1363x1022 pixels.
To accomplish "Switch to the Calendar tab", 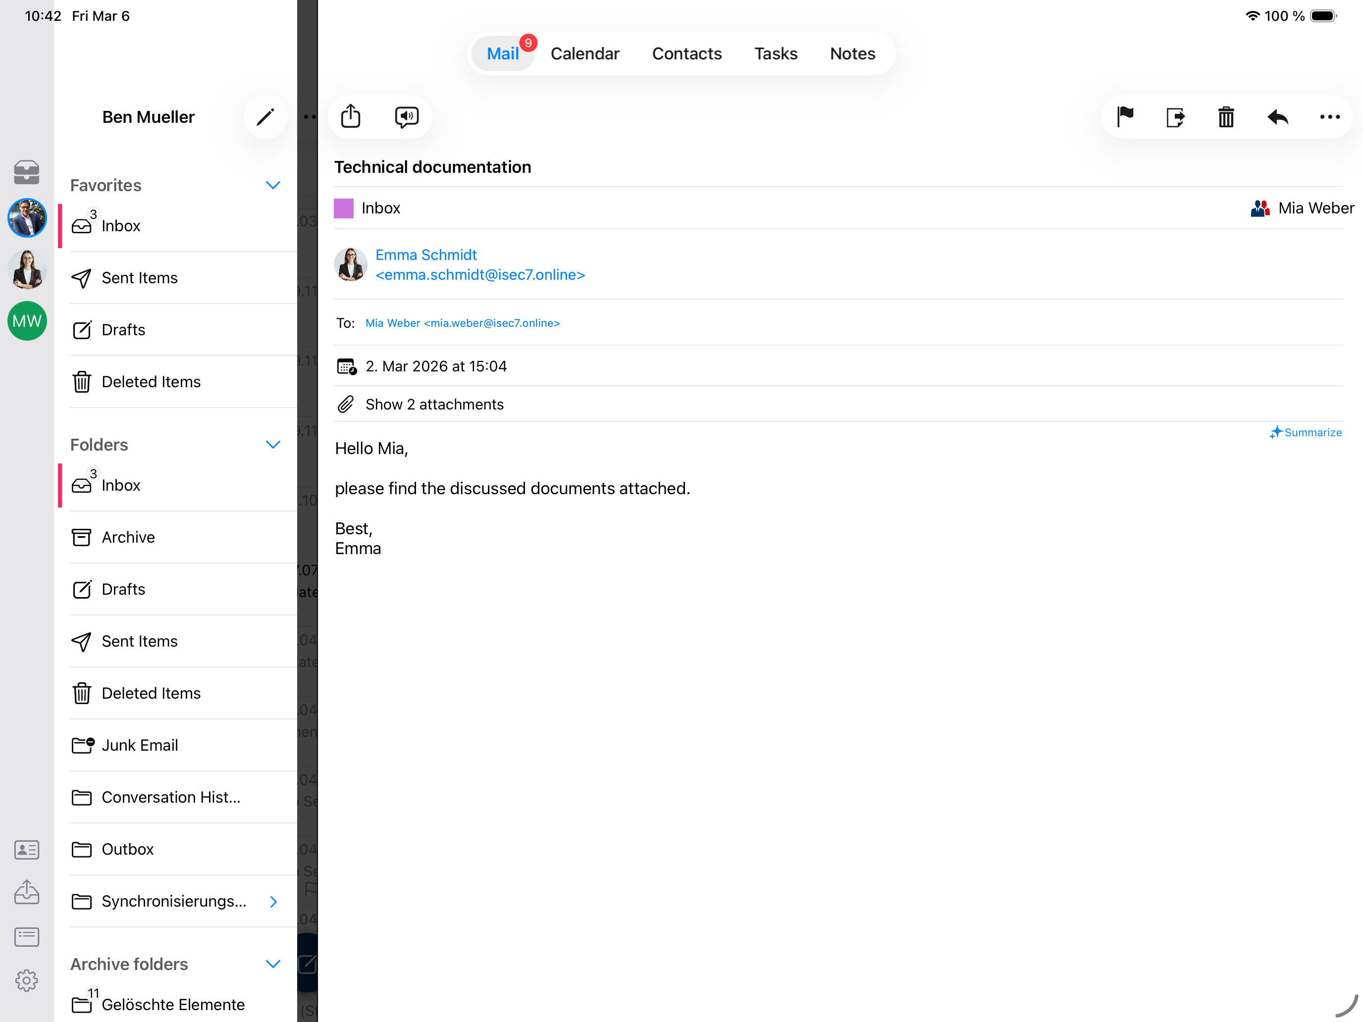I will pyautogui.click(x=585, y=53).
